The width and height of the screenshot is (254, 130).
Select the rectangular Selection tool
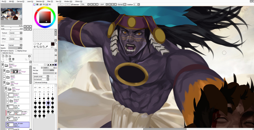point(35,44)
